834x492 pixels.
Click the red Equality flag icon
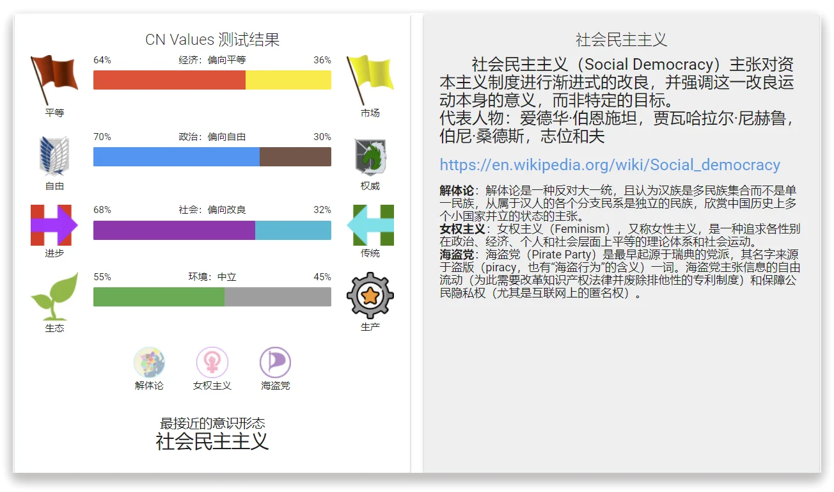[54, 79]
